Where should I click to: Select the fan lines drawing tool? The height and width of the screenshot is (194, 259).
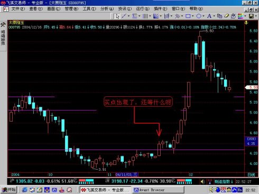[156, 16]
